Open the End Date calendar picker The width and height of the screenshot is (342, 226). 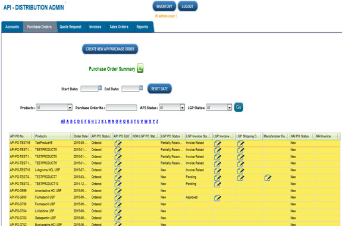pyautogui.click(x=141, y=88)
